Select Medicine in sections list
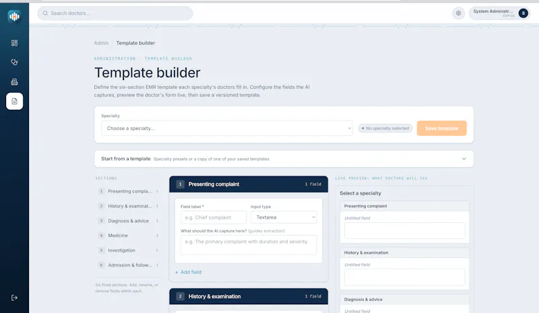 (129, 236)
